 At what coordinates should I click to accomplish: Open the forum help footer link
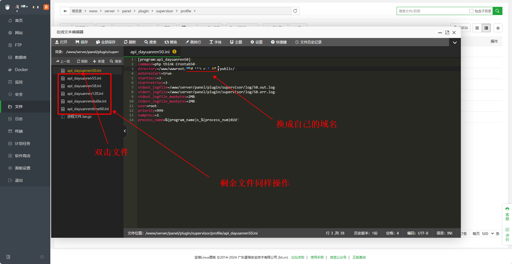pos(298,257)
